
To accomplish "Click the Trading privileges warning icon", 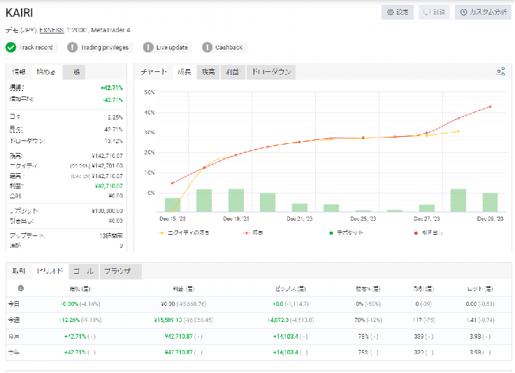I will 73,47.
